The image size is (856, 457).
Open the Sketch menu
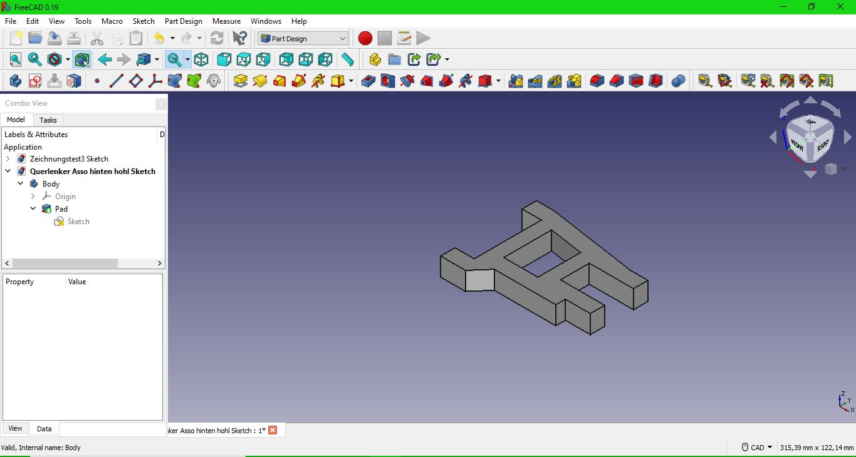point(144,21)
